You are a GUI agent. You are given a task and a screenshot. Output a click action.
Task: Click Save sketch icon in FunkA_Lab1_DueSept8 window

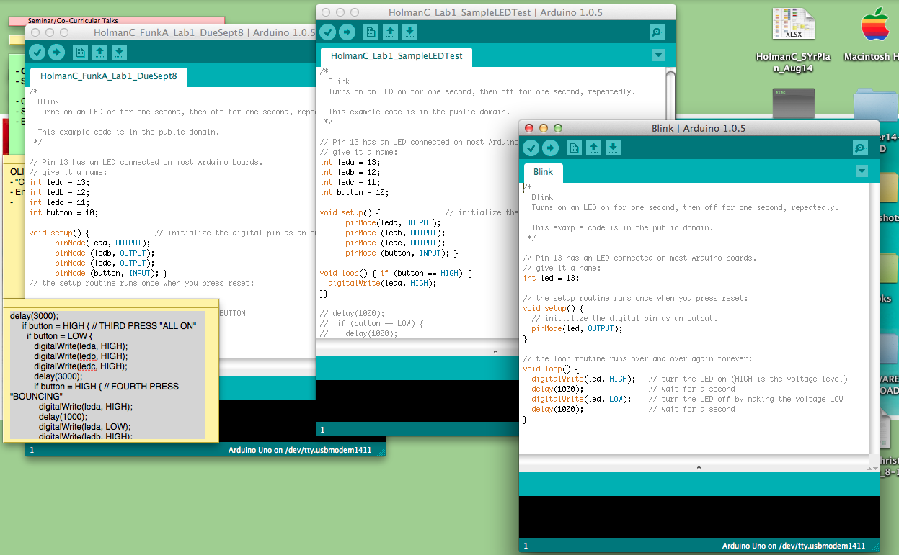click(119, 52)
